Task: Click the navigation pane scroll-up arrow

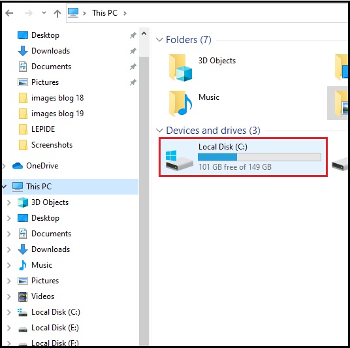Action: click(x=144, y=34)
